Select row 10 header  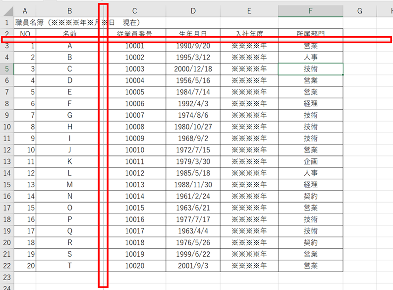point(6,127)
